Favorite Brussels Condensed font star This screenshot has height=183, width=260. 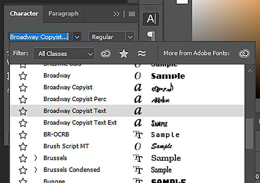tap(23, 170)
